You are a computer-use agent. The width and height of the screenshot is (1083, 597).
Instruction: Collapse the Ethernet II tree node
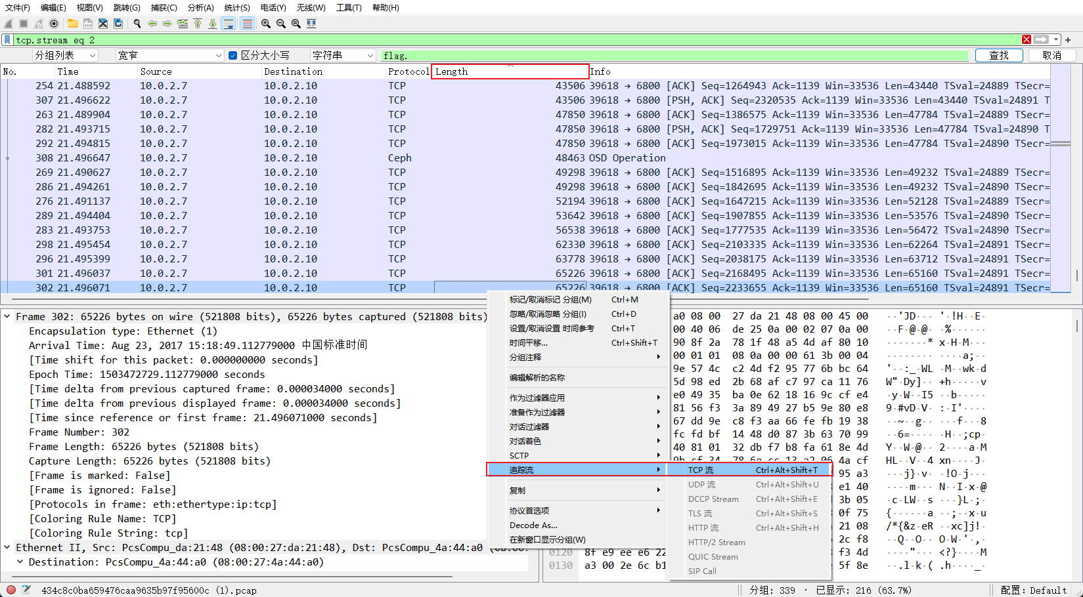[x=7, y=547]
